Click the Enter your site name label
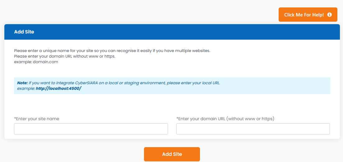Image resolution: width=343 pixels, height=162 pixels. click(x=36, y=119)
